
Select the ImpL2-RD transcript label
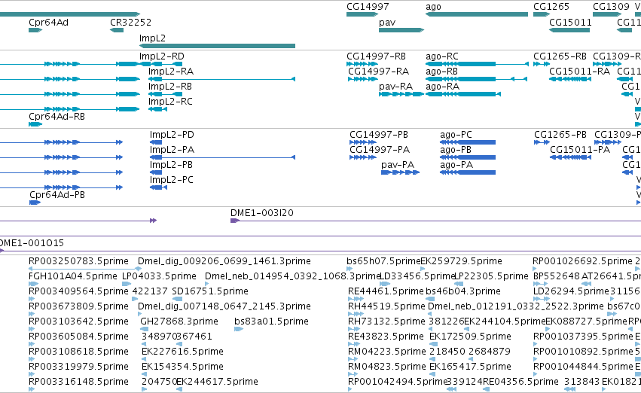161,56
